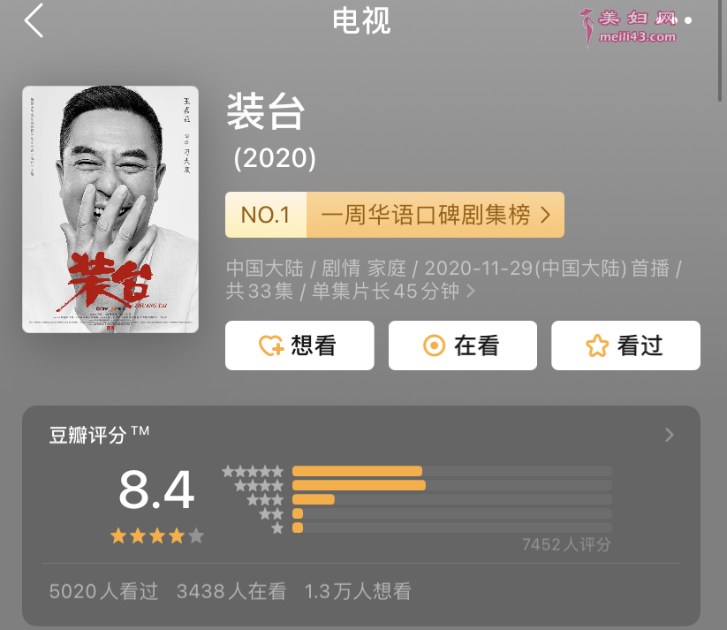Mark show as 想看 (want to watch)
727x630 pixels.
click(299, 345)
